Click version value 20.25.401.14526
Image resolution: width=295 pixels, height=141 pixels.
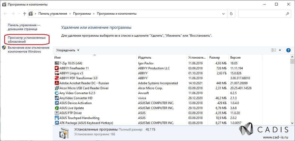click(x=241, y=88)
